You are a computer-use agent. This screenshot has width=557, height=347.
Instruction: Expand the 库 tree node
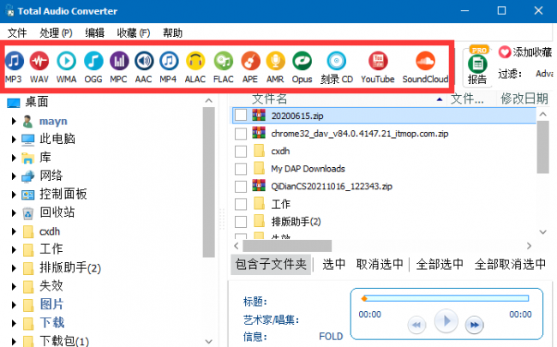pos(14,158)
